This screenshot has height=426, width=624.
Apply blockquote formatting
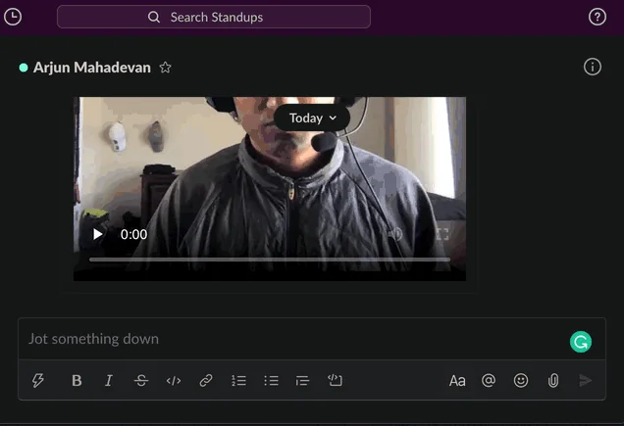click(x=302, y=380)
